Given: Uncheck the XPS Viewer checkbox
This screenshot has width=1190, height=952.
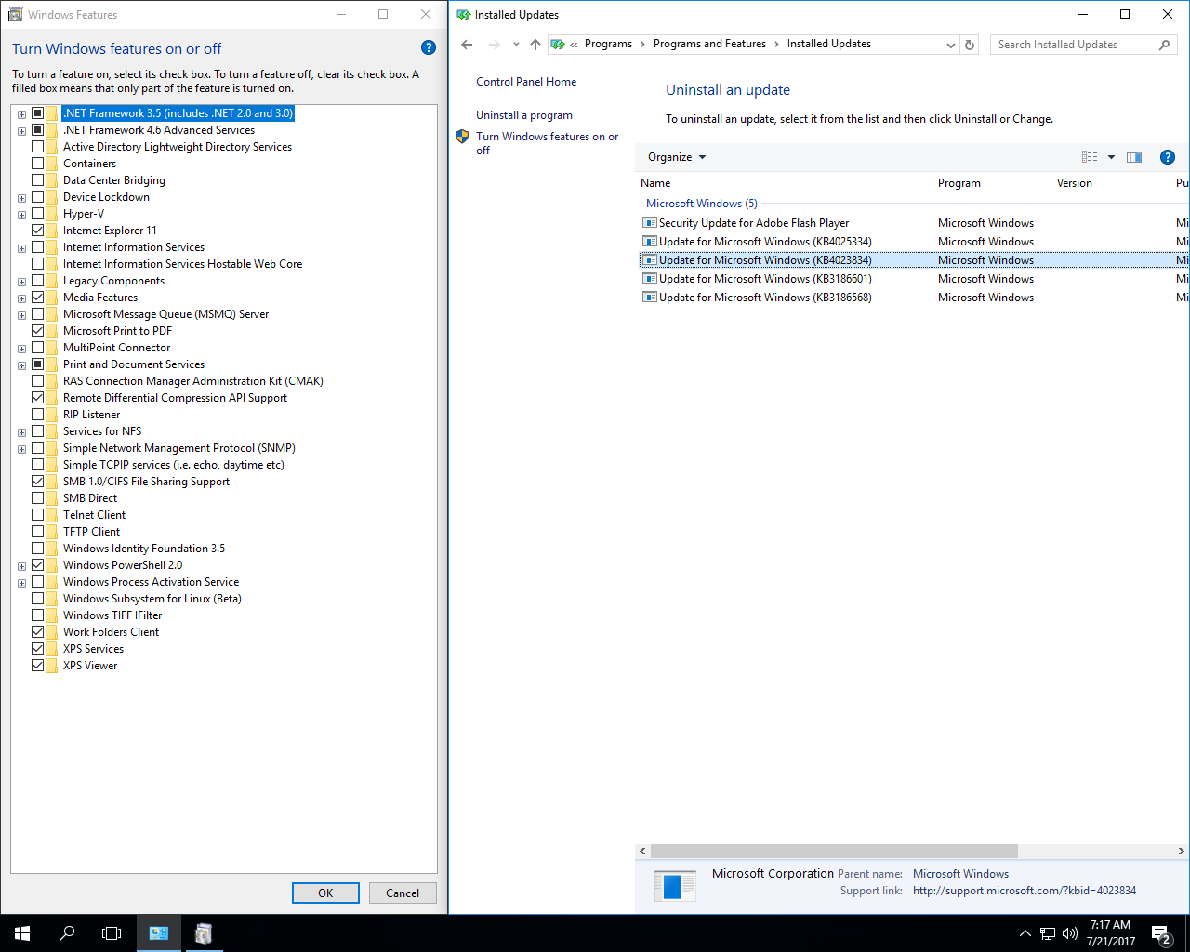Looking at the screenshot, I should pyautogui.click(x=38, y=666).
